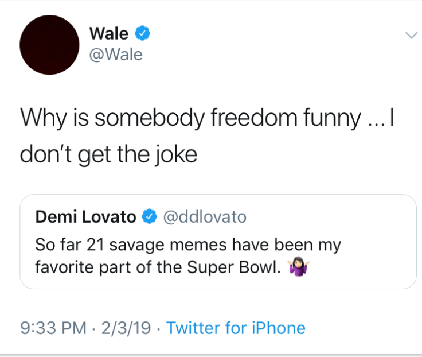Click the Demi Lovato display name
This screenshot has height=357, width=422.
(x=86, y=217)
